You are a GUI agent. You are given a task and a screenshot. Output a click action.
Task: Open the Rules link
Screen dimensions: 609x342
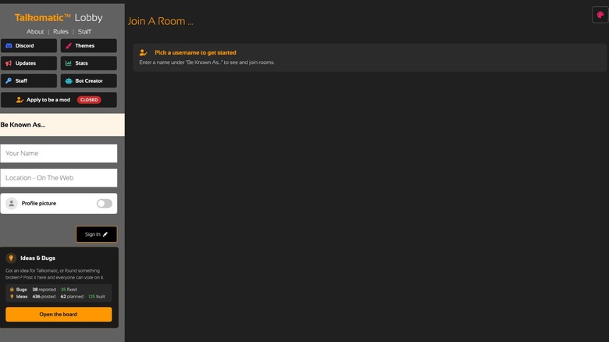click(61, 31)
